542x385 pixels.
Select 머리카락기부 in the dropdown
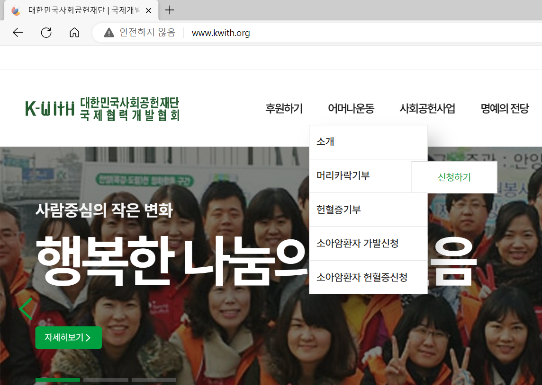(361, 176)
